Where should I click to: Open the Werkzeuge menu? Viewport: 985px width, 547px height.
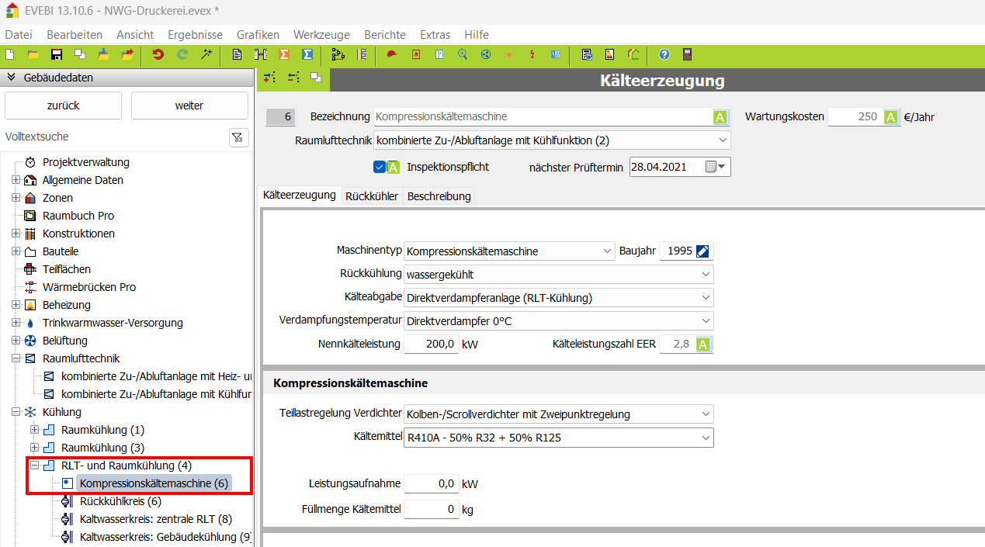pyautogui.click(x=321, y=35)
